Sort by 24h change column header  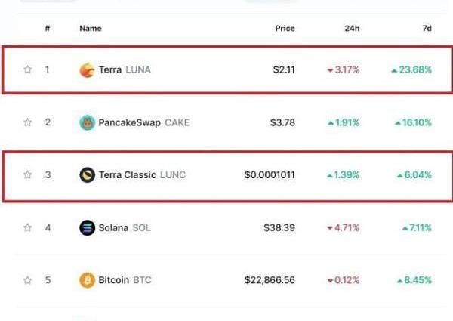(352, 29)
